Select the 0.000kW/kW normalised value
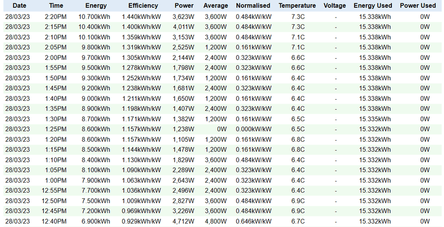Image resolution: width=444 pixels, height=227 pixels. point(254,130)
